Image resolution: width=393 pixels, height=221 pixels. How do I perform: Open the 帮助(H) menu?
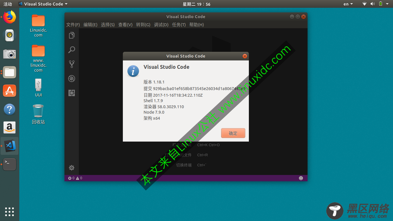[197, 25]
